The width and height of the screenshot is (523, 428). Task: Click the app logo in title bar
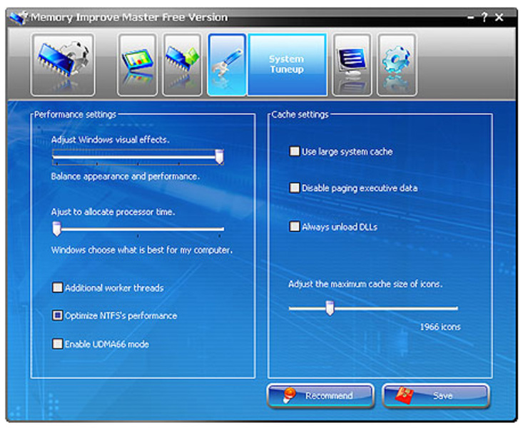click(19, 17)
